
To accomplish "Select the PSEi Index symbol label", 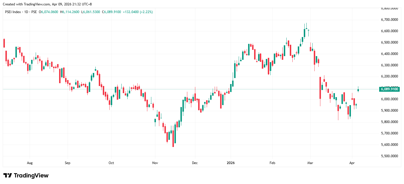I will tap(13, 12).
